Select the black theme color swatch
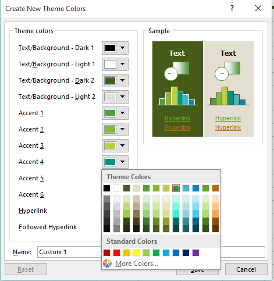 tap(106, 188)
